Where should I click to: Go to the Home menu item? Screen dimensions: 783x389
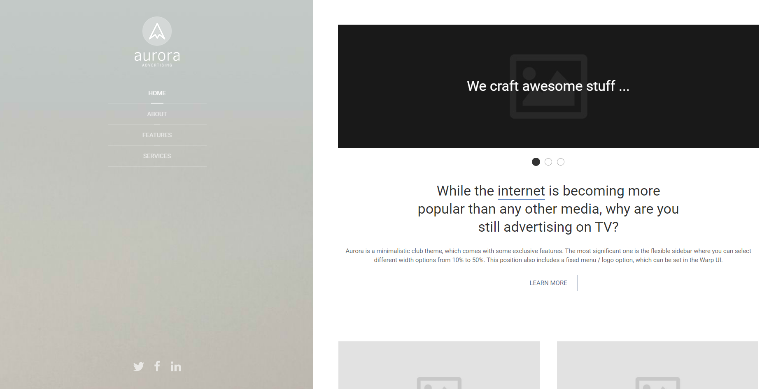[157, 93]
